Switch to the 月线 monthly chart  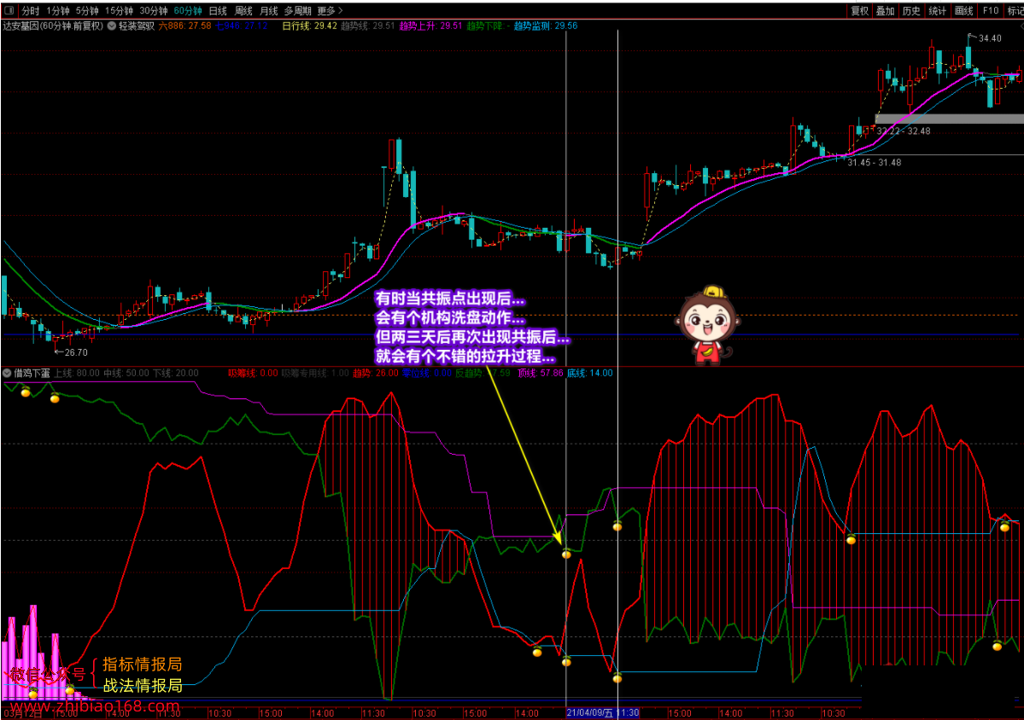pyautogui.click(x=268, y=11)
